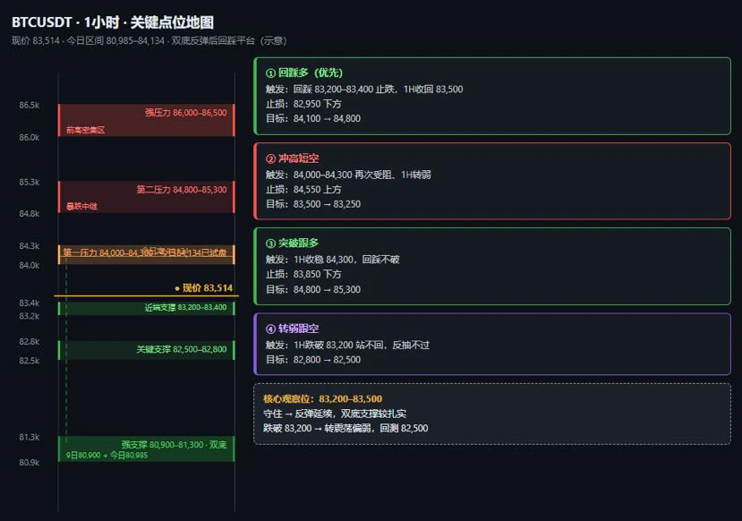Click the 80.9k axis label

coord(30,462)
